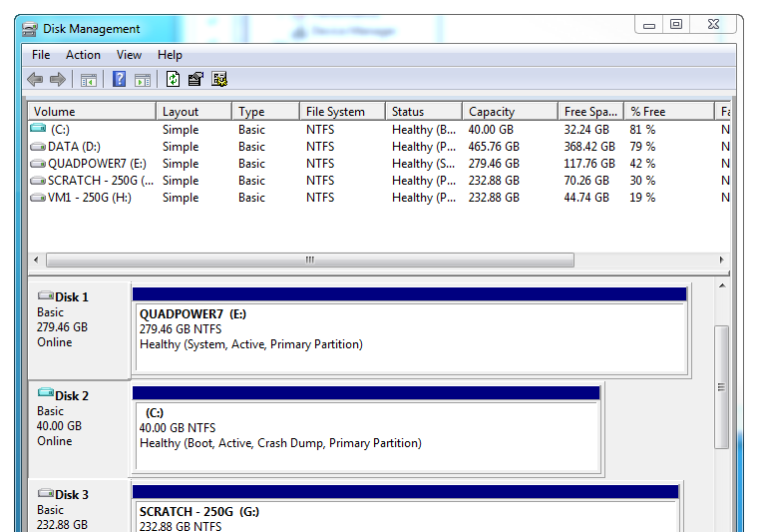Sort by the Free Space column header

tap(590, 112)
